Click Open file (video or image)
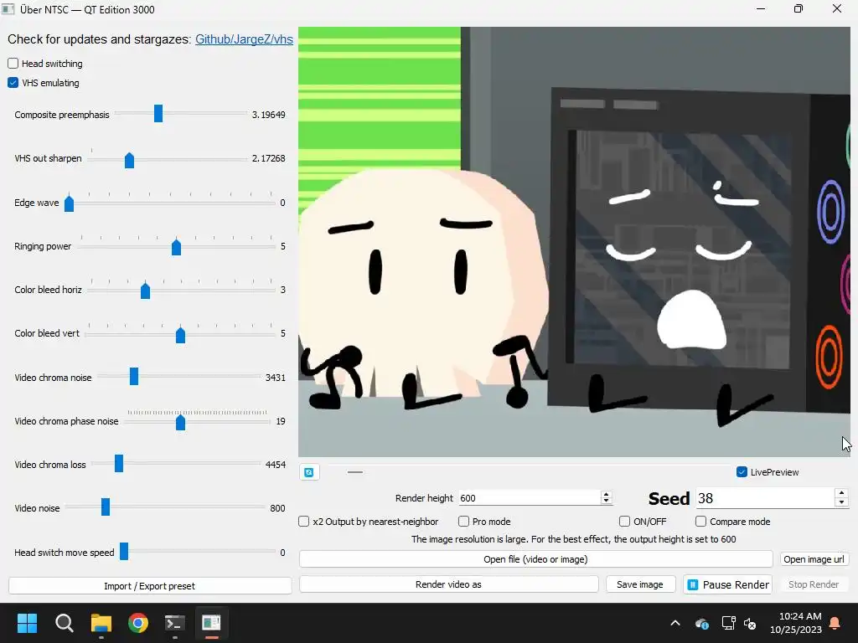 click(535, 559)
